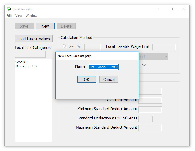
Task: Open the View menu
Action: pyautogui.click(x=19, y=16)
